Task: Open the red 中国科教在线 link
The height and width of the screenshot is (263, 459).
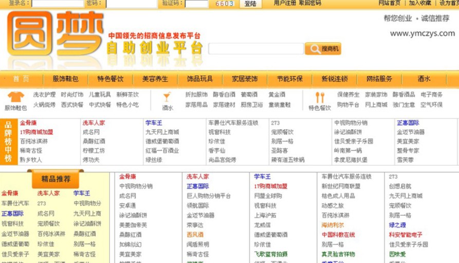Action: click(x=338, y=235)
